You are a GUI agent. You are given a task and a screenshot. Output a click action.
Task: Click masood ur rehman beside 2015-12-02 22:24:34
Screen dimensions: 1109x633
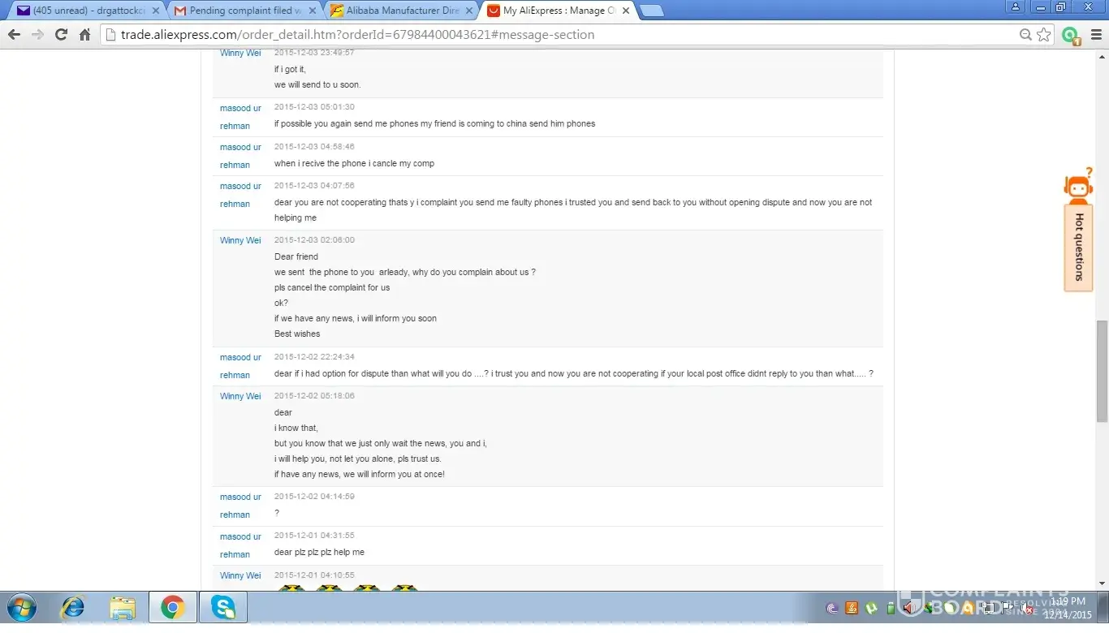[240, 366]
